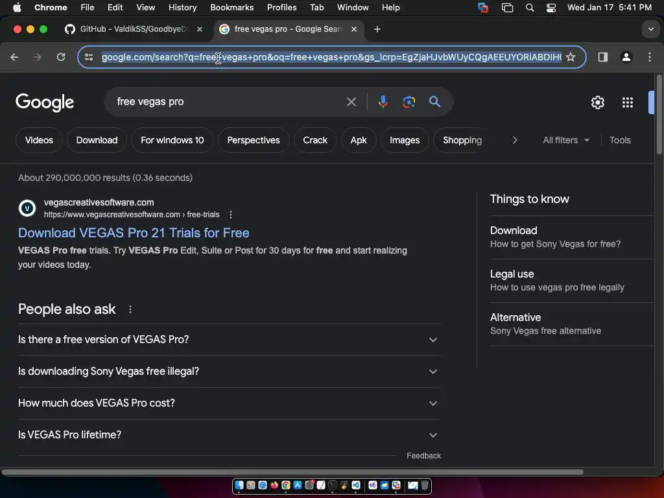Click the Feedback link
This screenshot has height=498, width=664.
(423, 456)
